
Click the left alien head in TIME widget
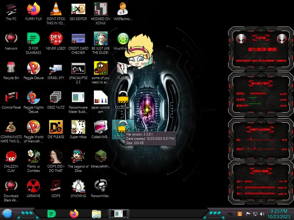coord(241,39)
